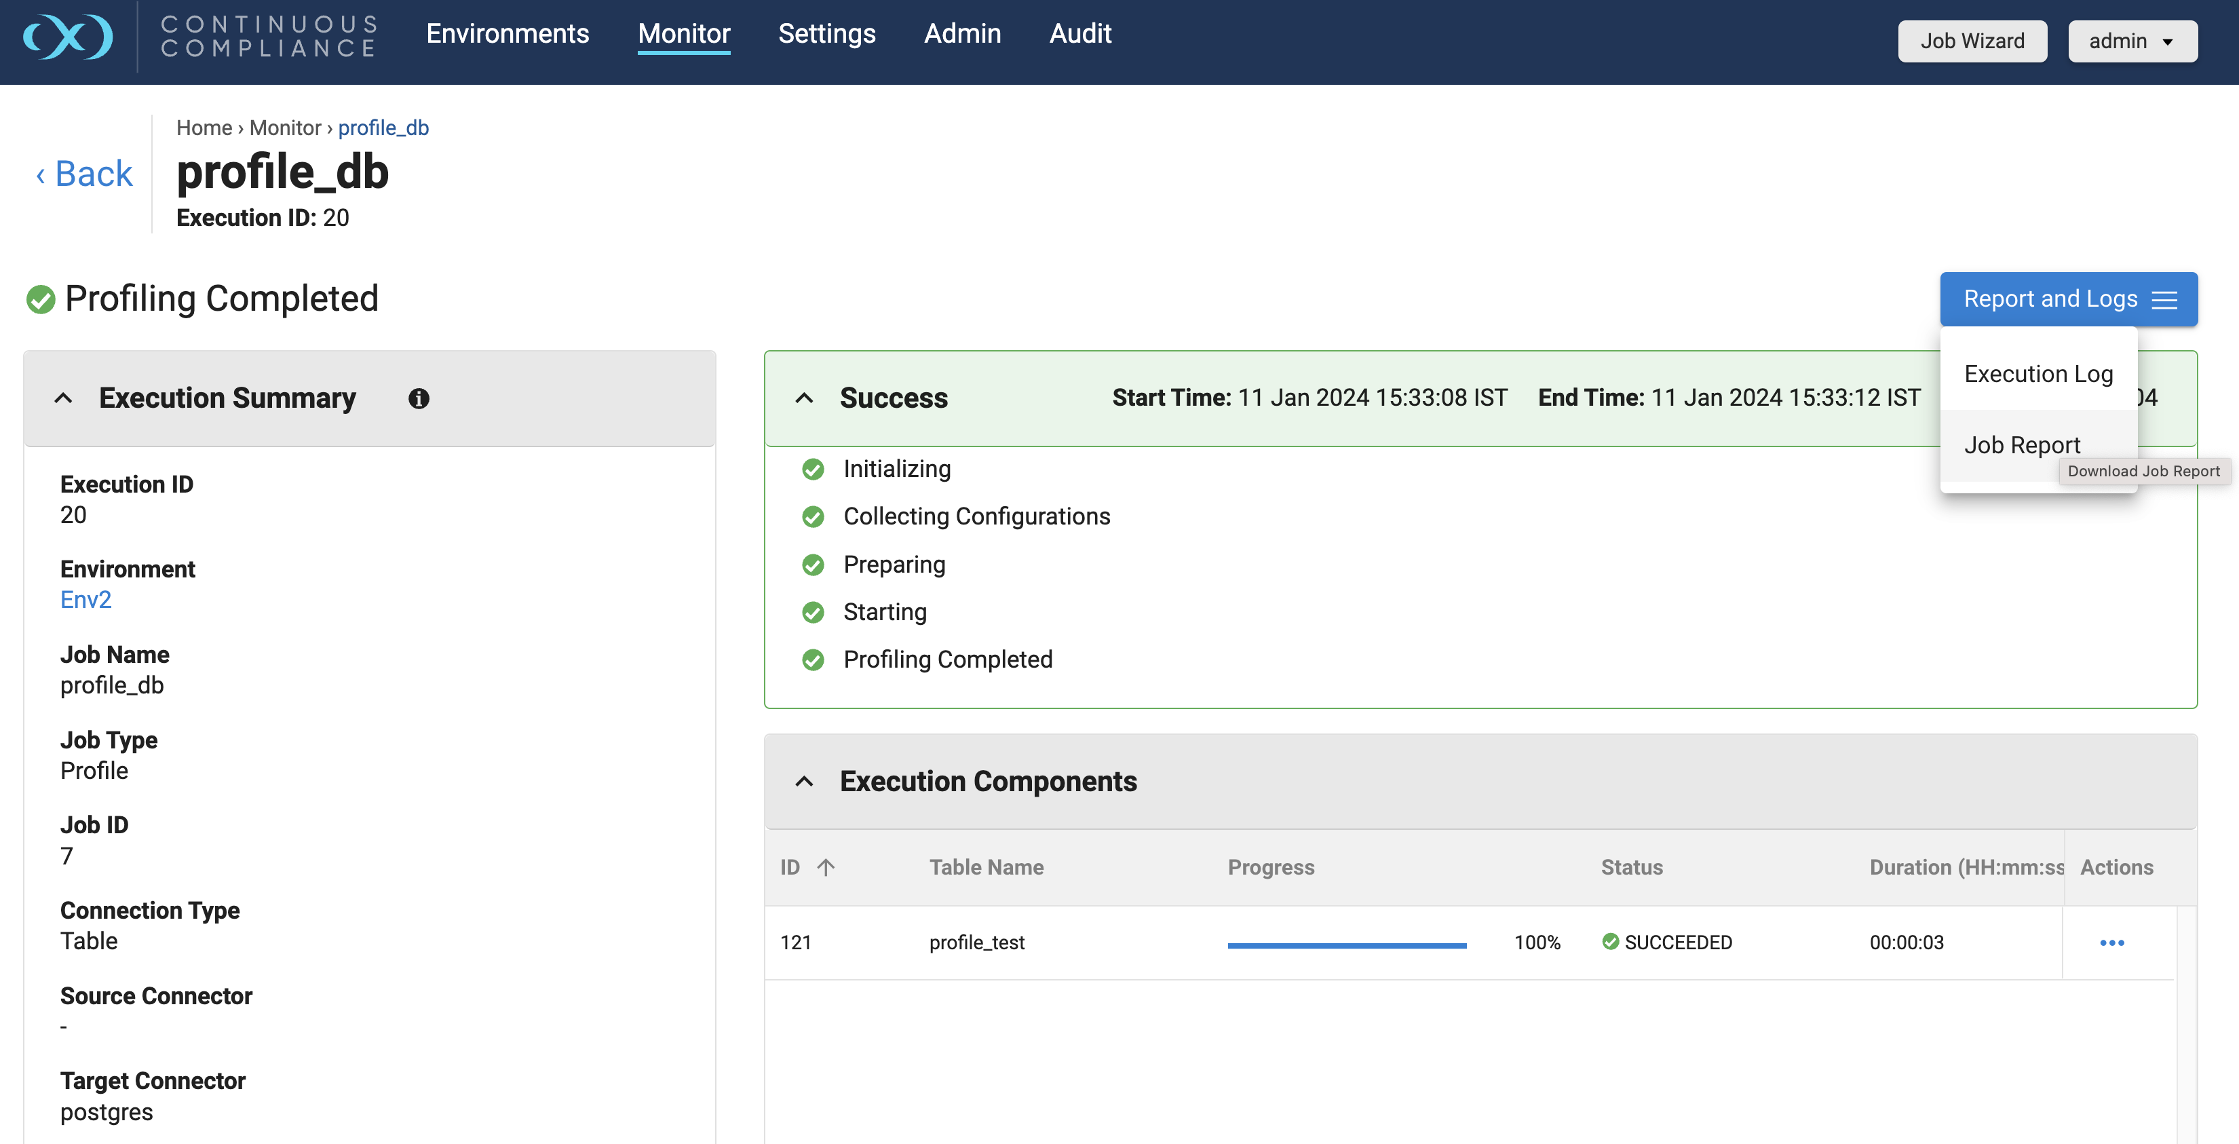Click the check icon next to Initializing
Screen dimensions: 2239x1144
pos(813,470)
